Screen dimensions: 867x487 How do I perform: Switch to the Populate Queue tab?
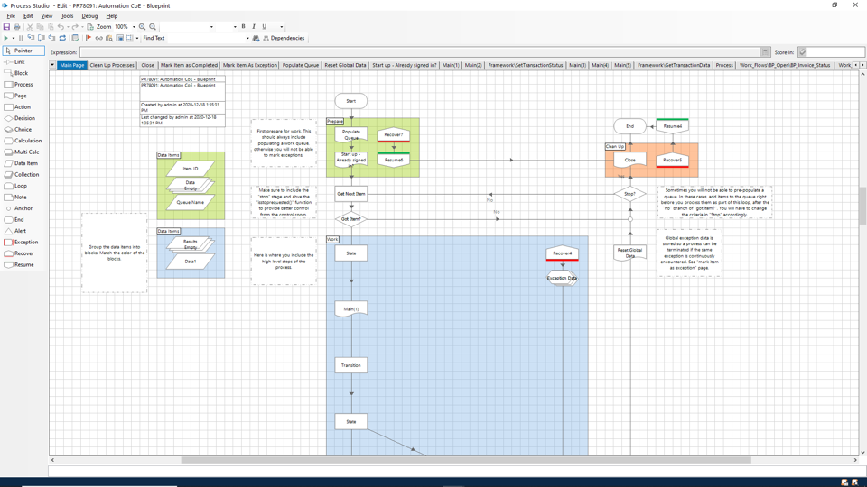coord(300,66)
